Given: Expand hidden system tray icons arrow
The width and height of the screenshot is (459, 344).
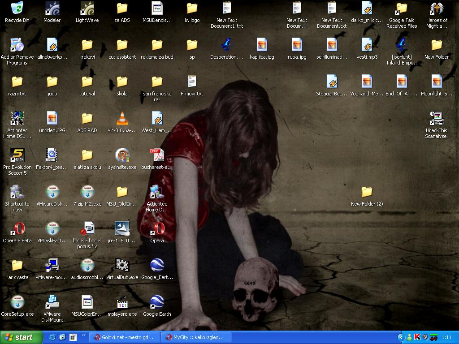Looking at the screenshot, I should (x=401, y=337).
